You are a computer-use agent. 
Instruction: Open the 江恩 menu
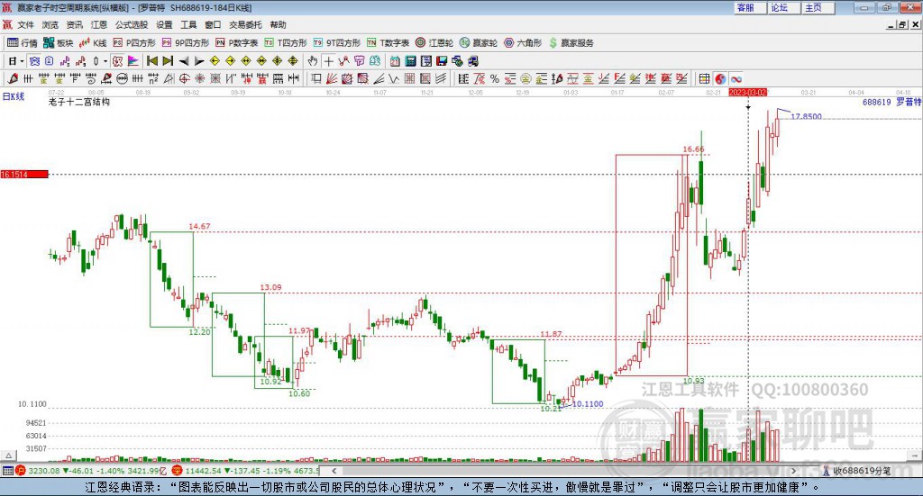point(99,24)
